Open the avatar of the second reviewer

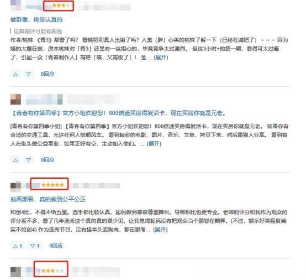click(15, 100)
